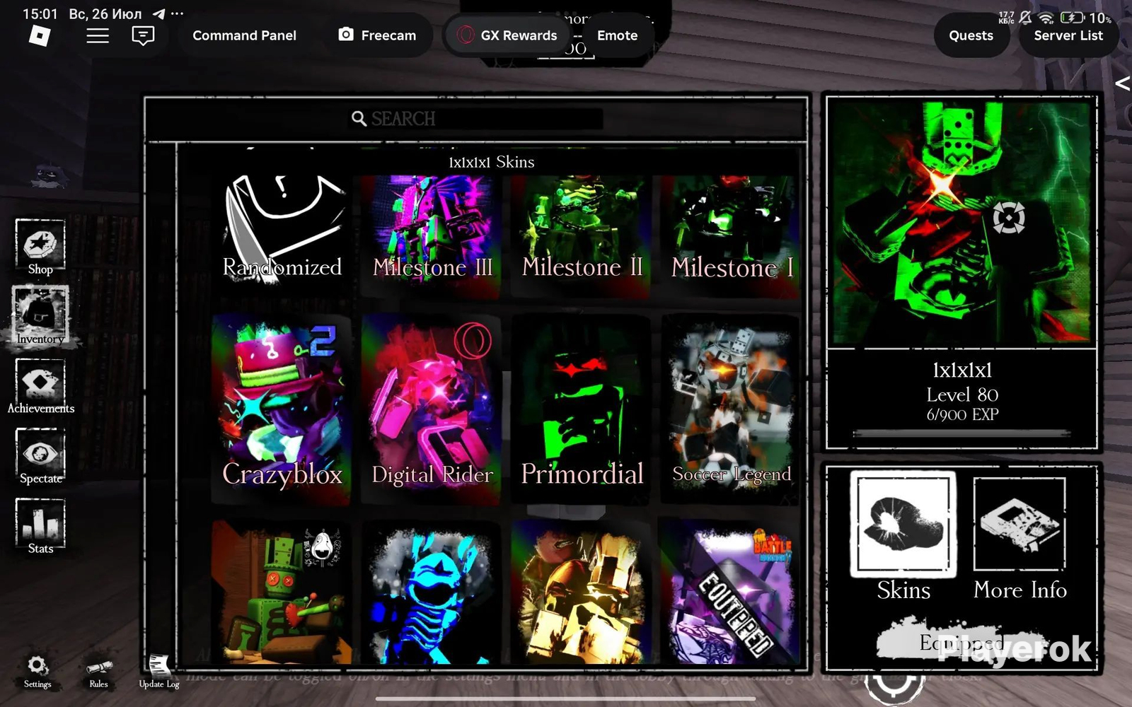The image size is (1132, 707).
Task: Click the target icon on character preview
Action: click(1008, 217)
